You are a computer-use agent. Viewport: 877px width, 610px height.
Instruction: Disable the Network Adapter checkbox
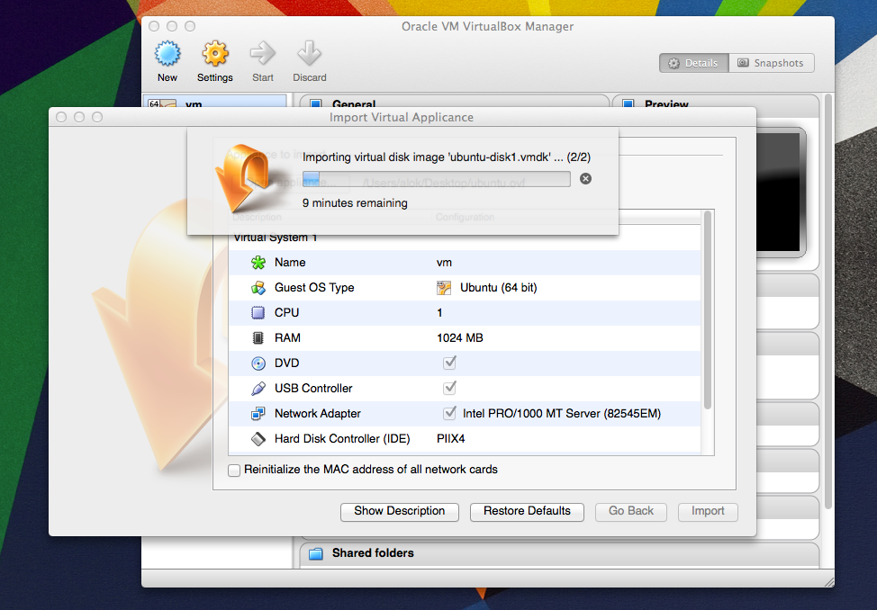[x=450, y=413]
